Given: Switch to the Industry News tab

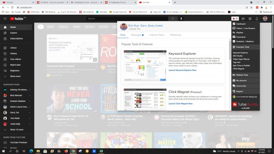Looking at the screenshot, I should tap(157, 35).
